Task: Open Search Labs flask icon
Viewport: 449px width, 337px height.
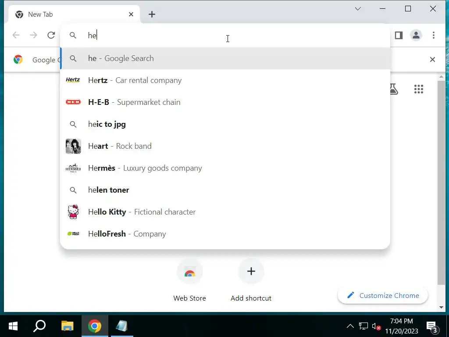Action: pyautogui.click(x=394, y=89)
